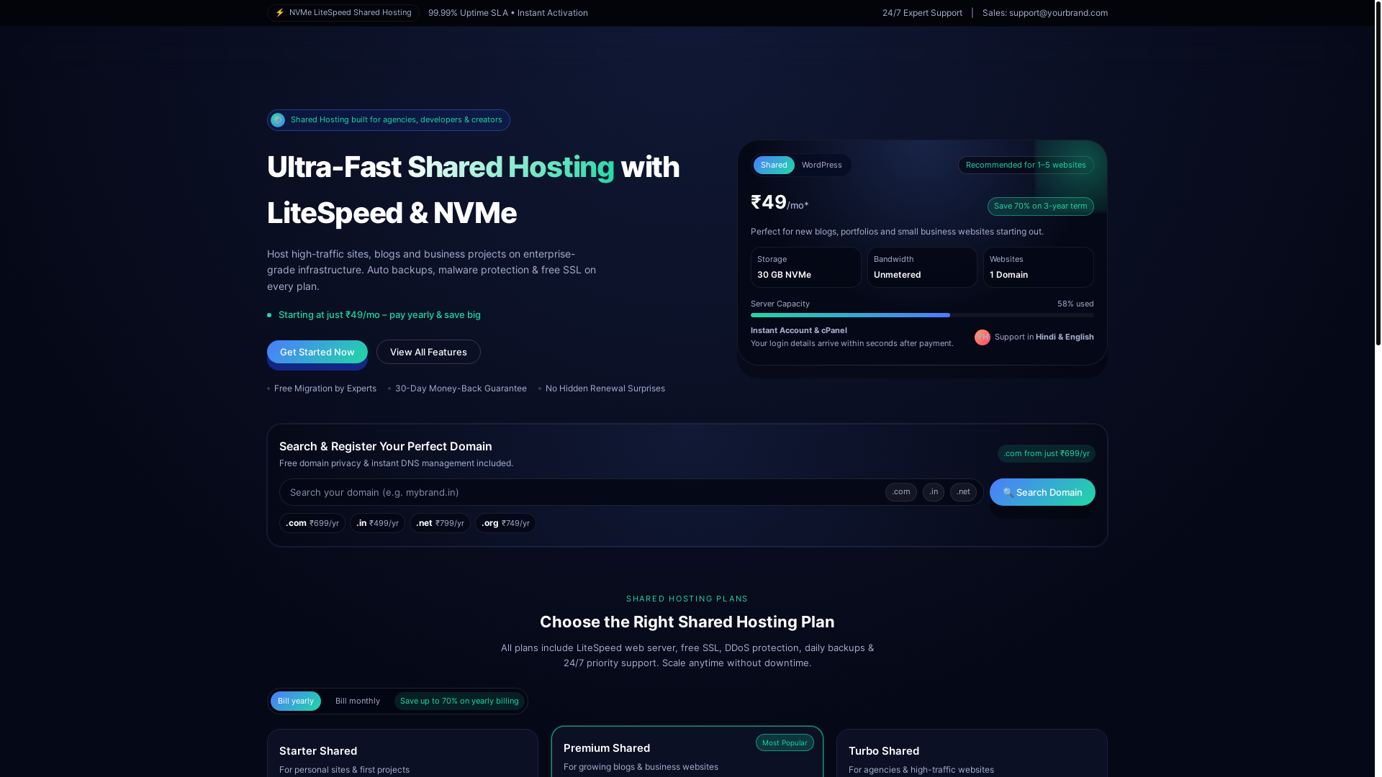This screenshot has height=777, width=1382.
Task: Click the Server Capacity progress bar
Action: pyautogui.click(x=922, y=315)
